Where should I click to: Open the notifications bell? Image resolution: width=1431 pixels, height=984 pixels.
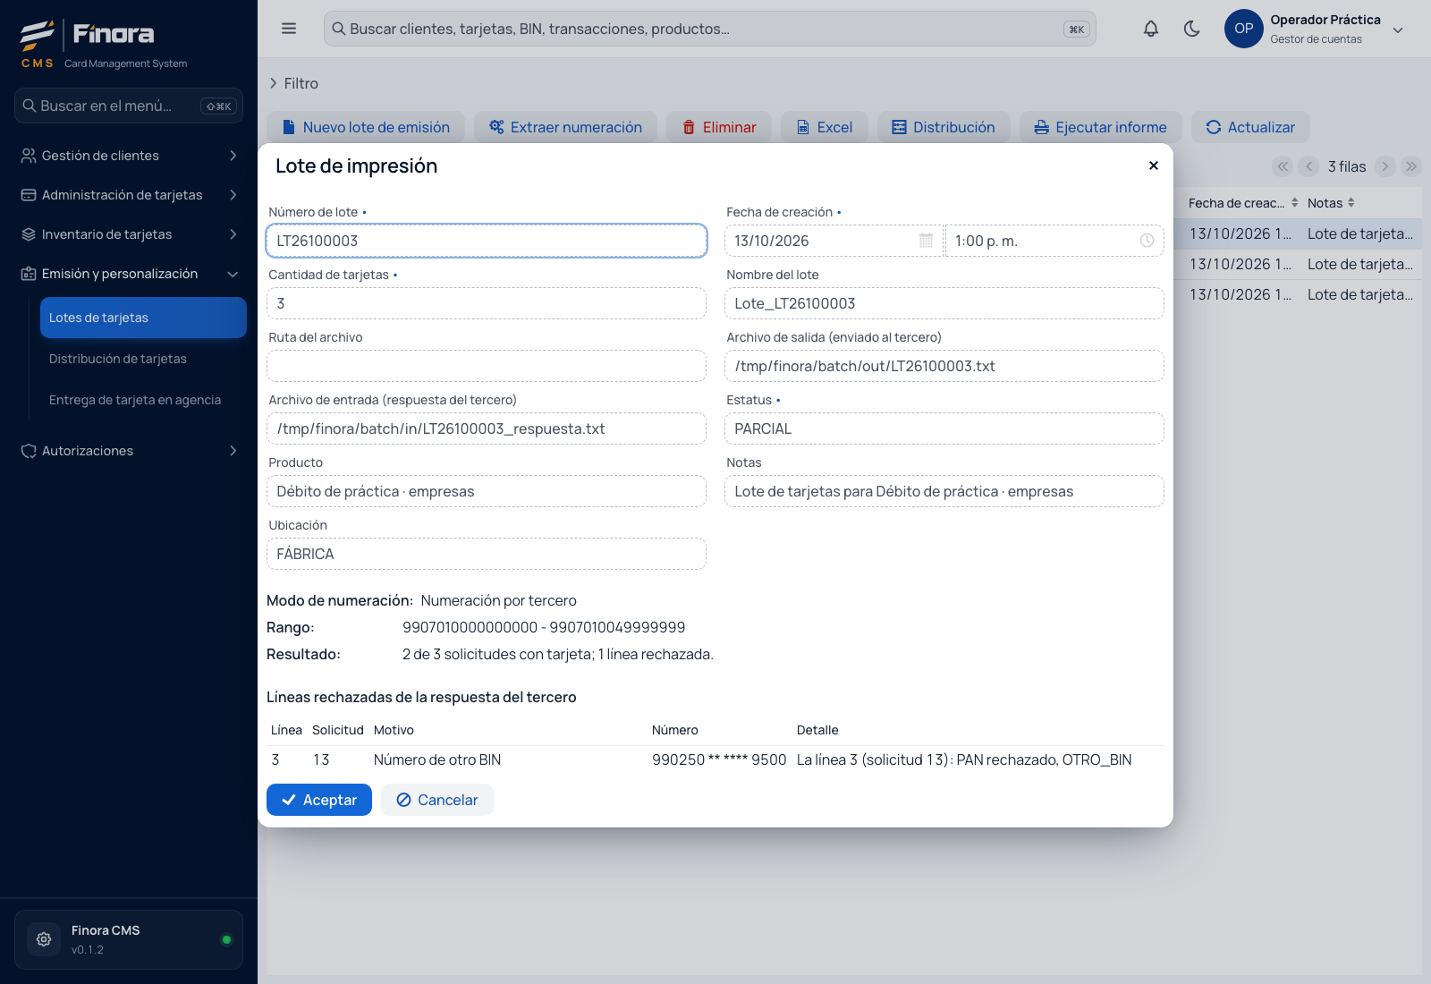[1151, 29]
